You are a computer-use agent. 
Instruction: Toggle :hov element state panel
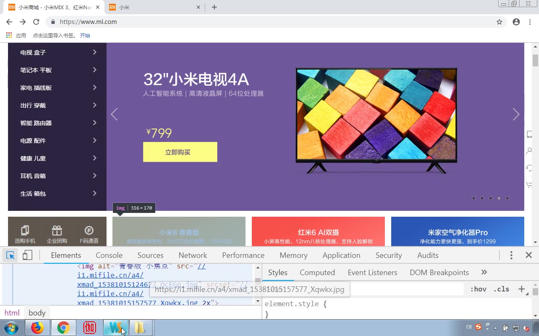click(478, 289)
